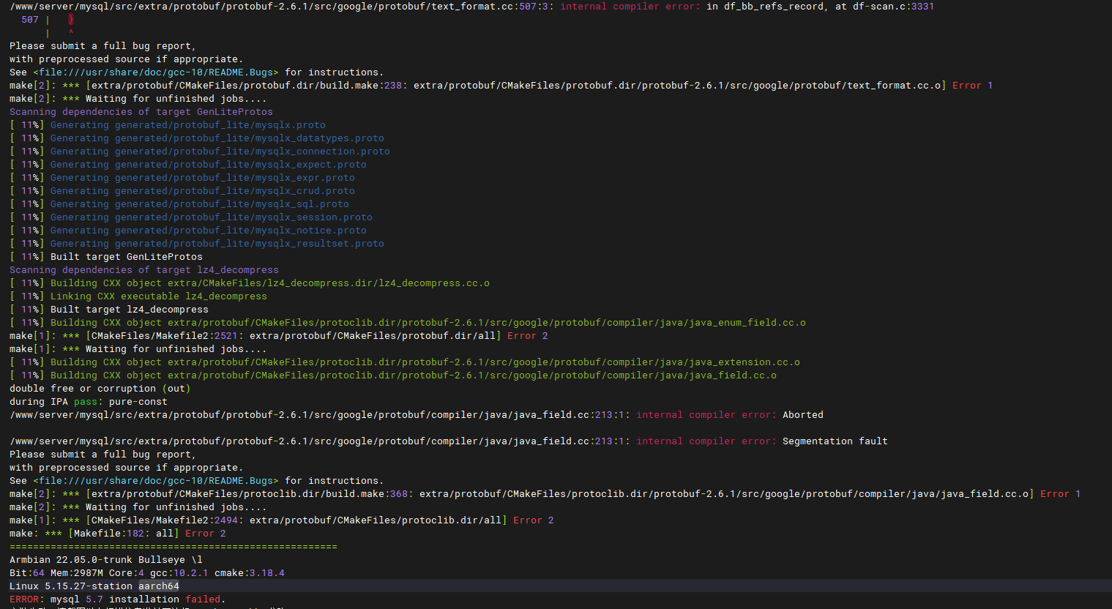Viewport: 1112px width, 609px height.
Task: Click the build.make:368 java_field.cc.o Error 1 line
Action: pyautogui.click(x=545, y=494)
